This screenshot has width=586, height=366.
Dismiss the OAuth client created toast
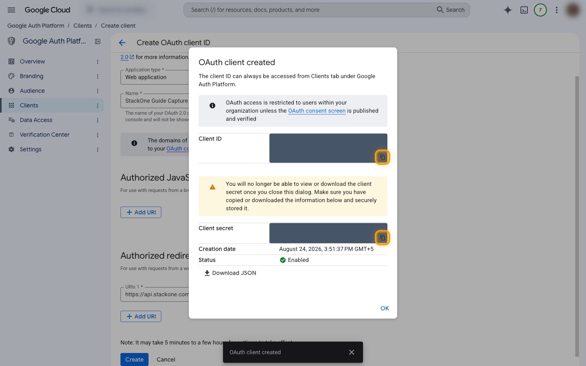tap(352, 352)
